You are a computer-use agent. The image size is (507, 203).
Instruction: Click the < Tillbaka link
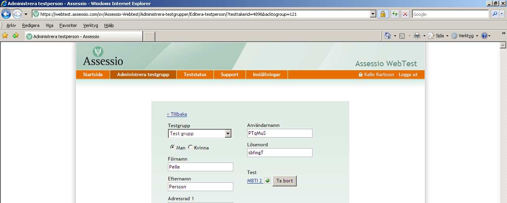(177, 114)
